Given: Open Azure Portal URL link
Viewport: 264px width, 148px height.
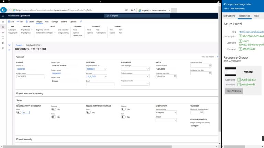Looking at the screenshot, I should 251,32.
